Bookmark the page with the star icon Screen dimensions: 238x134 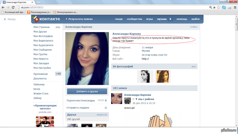pyautogui.click(x=218, y=7)
